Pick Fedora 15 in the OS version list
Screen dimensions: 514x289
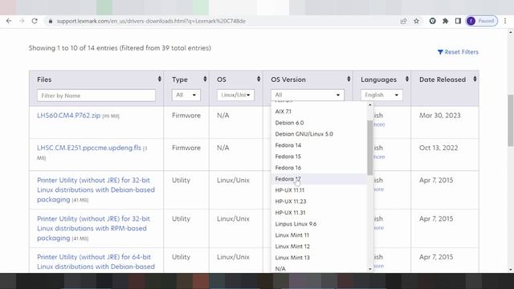pyautogui.click(x=319, y=157)
